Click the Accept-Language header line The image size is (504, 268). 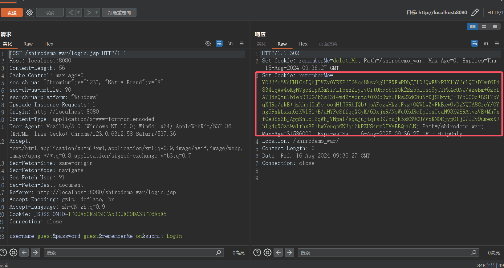coord(57,207)
